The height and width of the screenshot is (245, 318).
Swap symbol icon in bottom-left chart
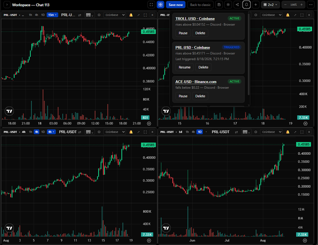pyautogui.click(x=79, y=132)
